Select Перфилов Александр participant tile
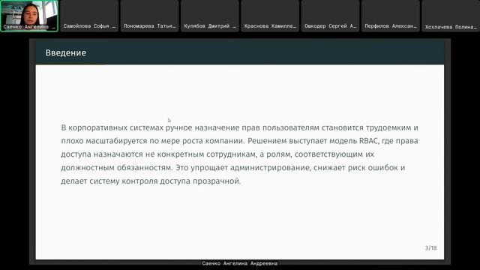 point(391,16)
